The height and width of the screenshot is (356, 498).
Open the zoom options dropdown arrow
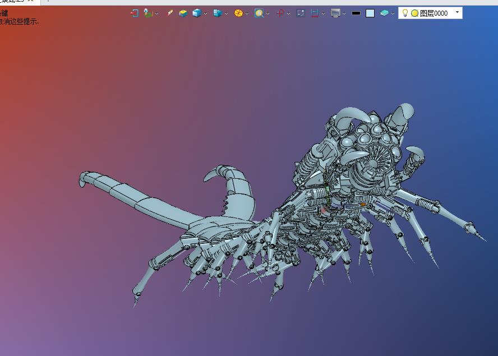coord(268,13)
